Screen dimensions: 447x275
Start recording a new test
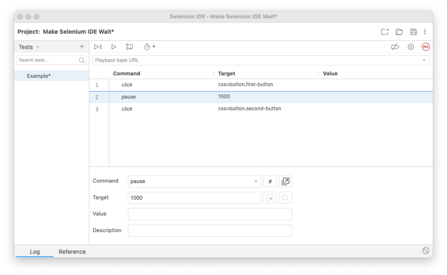(426, 46)
